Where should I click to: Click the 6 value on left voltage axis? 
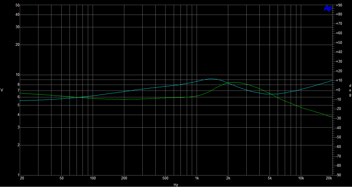pyautogui.click(x=18, y=97)
